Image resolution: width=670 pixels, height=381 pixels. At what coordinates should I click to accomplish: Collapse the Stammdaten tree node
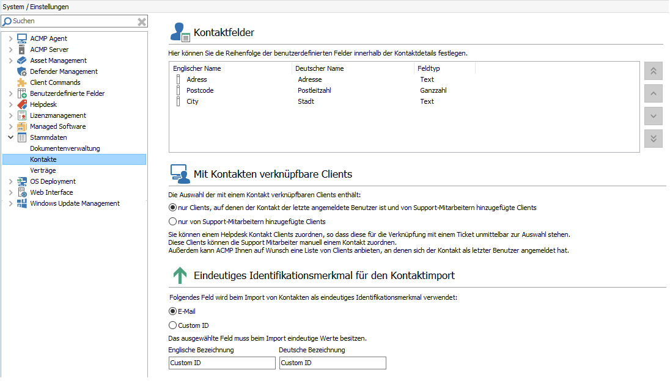point(10,137)
